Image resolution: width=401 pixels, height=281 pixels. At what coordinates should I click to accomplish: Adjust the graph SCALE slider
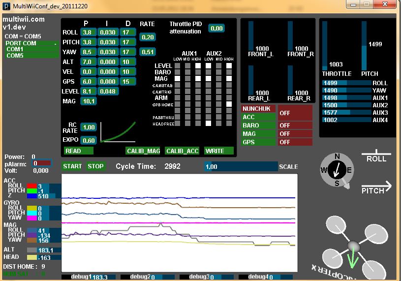click(241, 167)
